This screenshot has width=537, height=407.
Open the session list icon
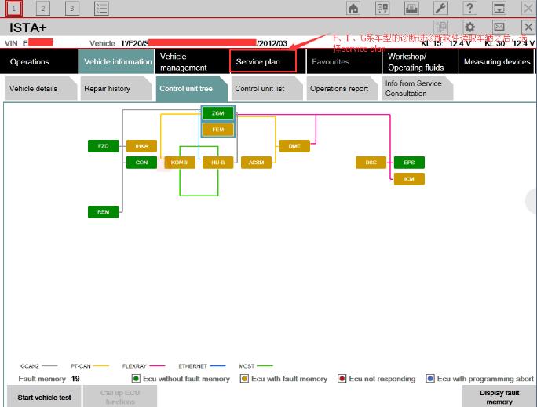point(102,9)
